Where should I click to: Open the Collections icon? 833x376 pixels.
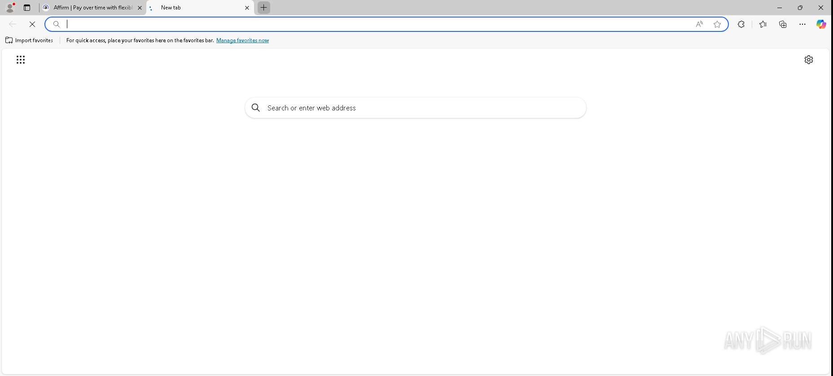(x=783, y=24)
